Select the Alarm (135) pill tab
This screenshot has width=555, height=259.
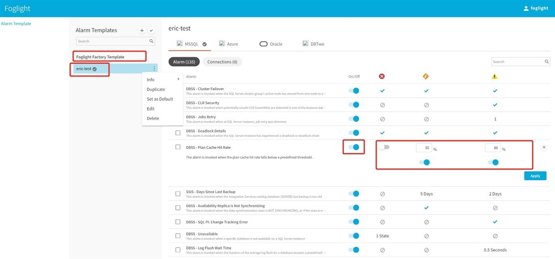tap(184, 62)
